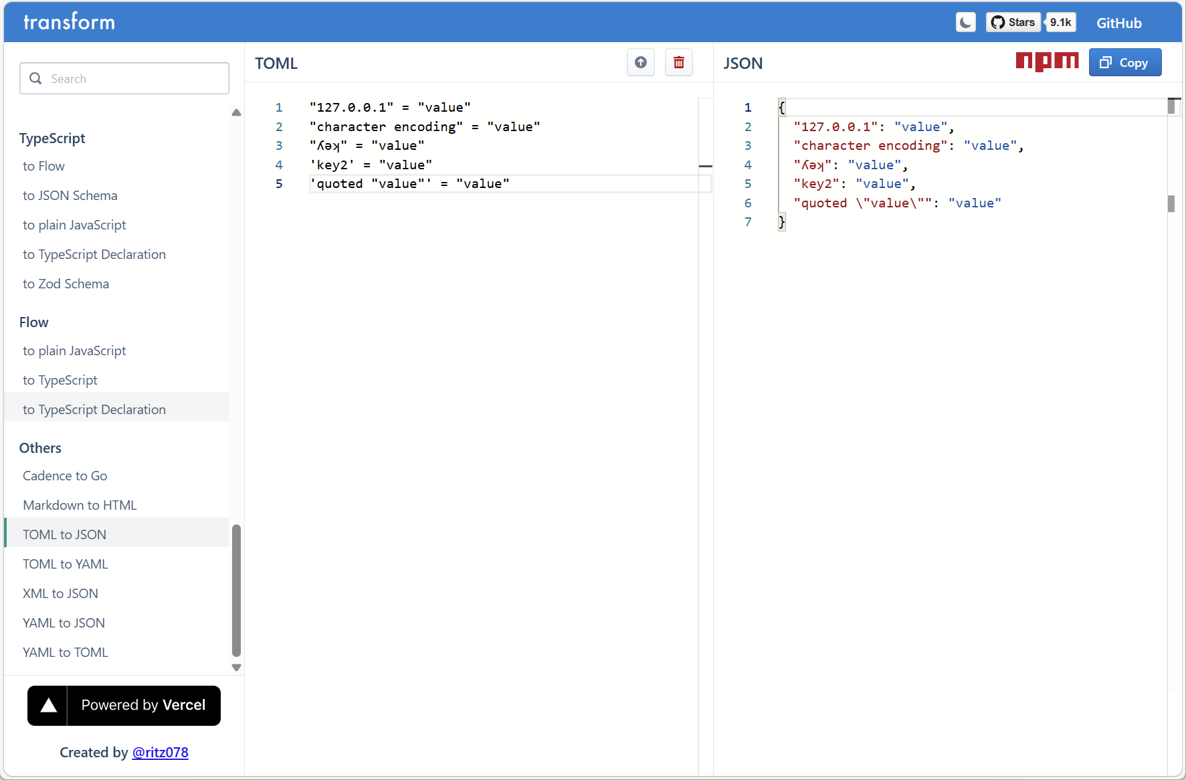Click the GitHub Stars badge
1186x780 pixels.
pos(1013,23)
